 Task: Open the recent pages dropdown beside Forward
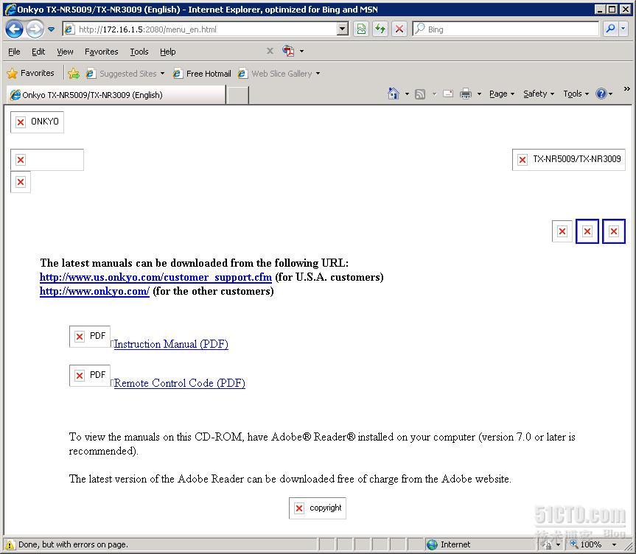click(52, 29)
